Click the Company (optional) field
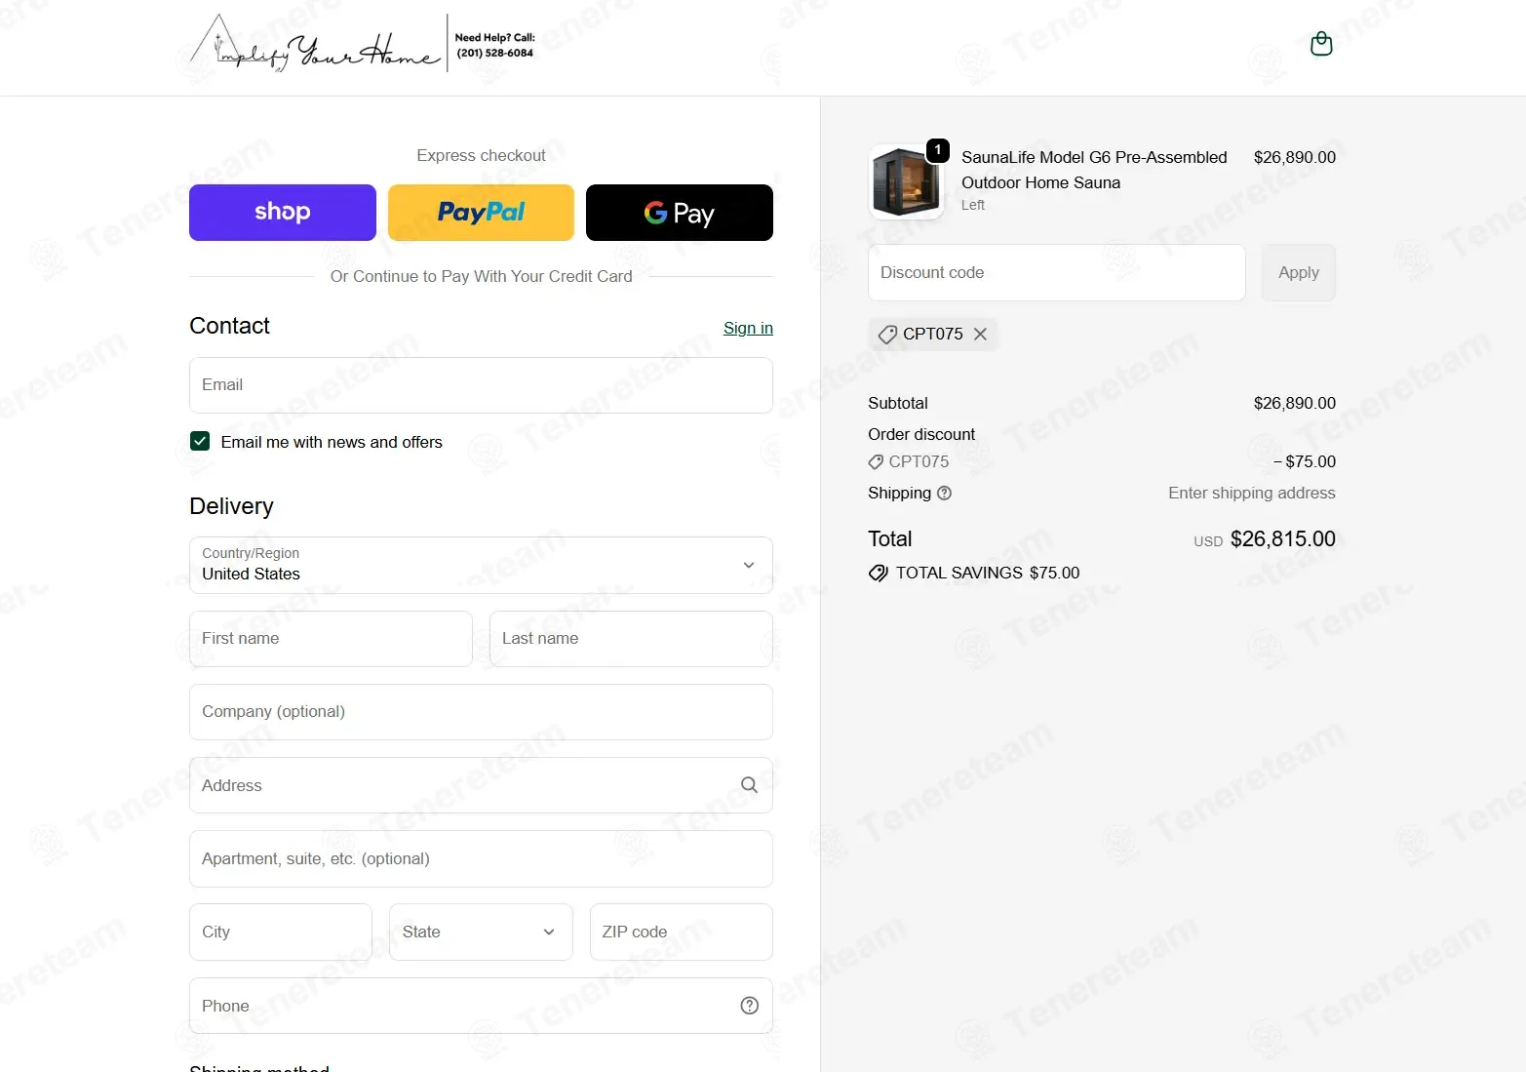Screen dimensions: 1526x1072 [x=481, y=712]
